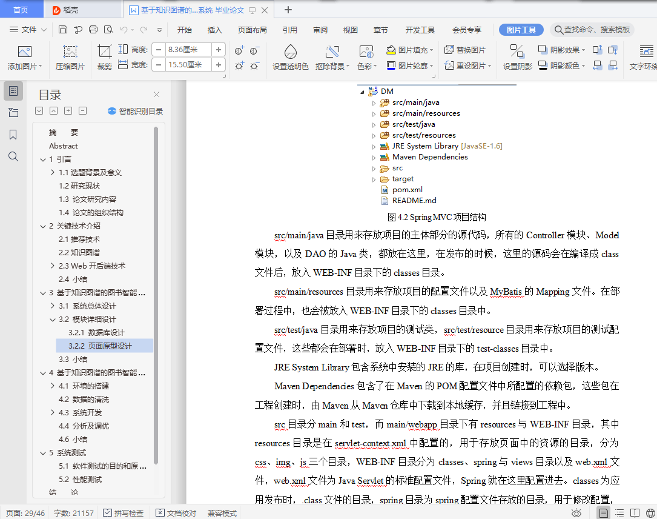657x519 pixels.
Task: Collapse '2 关键技术介绍' outline section
Action: 43,226
